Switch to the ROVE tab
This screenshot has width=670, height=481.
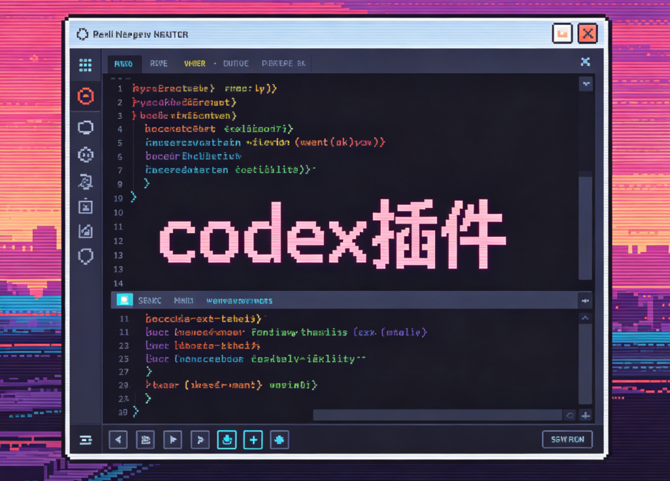(158, 63)
